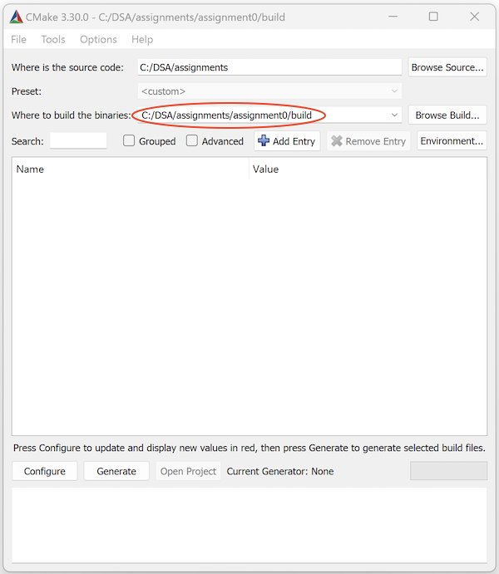Minimize the CMake window
The image size is (499, 574).
pos(393,17)
